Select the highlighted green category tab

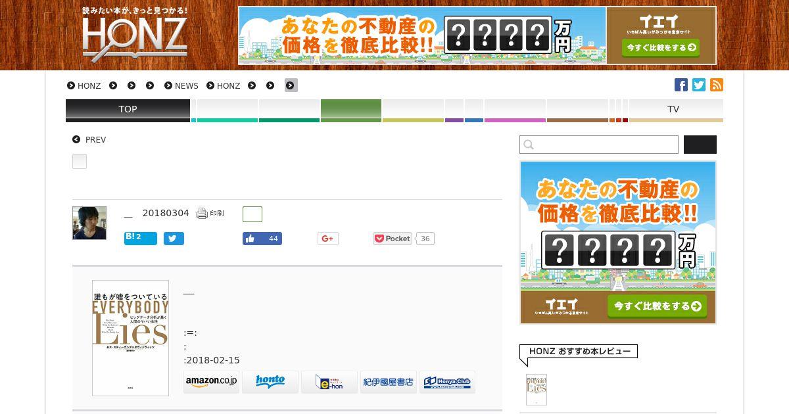351,110
